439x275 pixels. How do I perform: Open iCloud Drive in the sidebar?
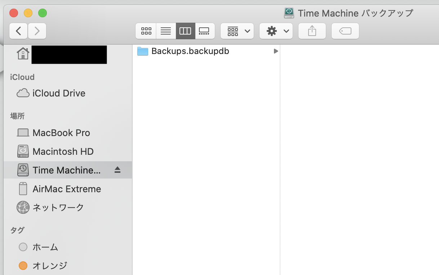pyautogui.click(x=68, y=93)
